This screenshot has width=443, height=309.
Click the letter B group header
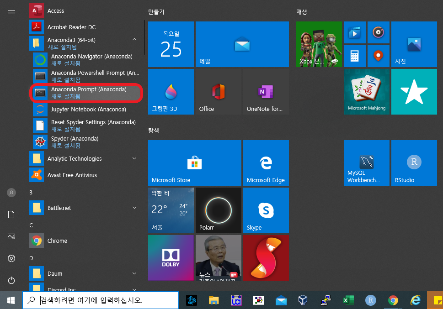pyautogui.click(x=31, y=193)
